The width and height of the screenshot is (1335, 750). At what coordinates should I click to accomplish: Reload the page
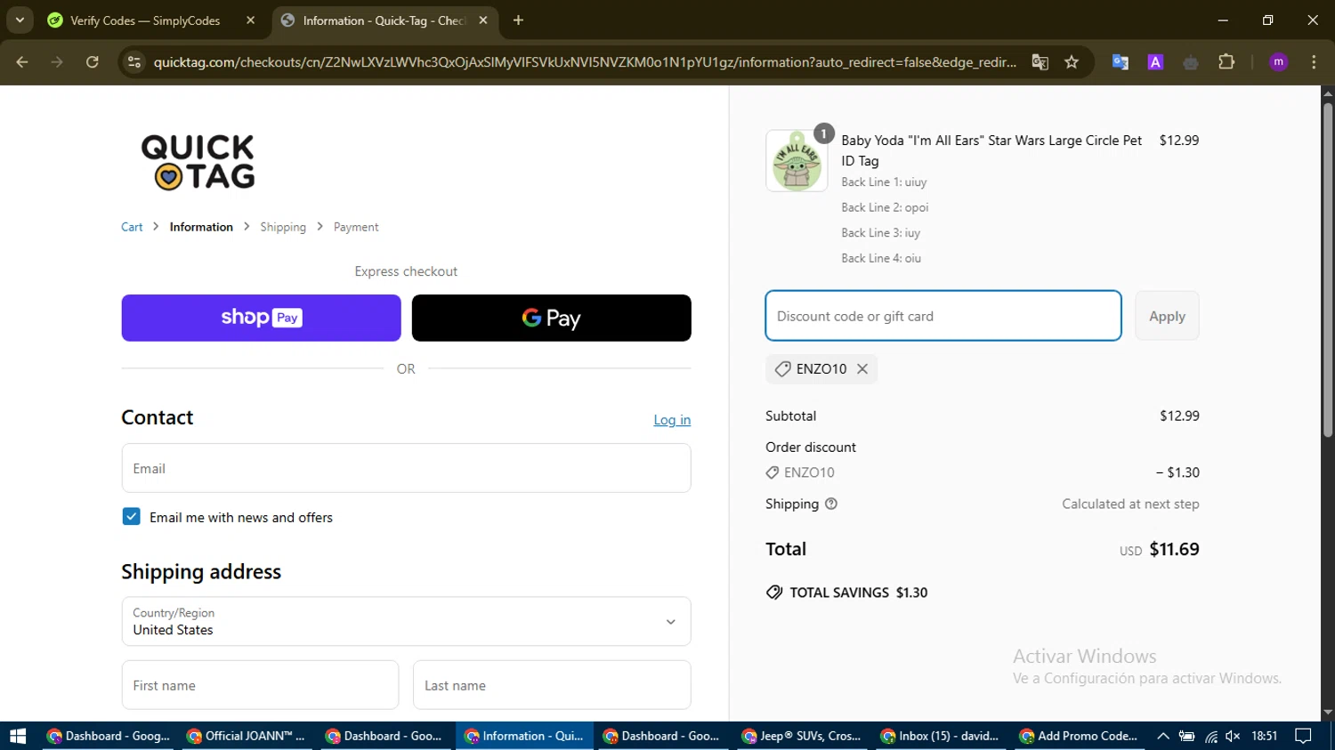click(x=93, y=62)
